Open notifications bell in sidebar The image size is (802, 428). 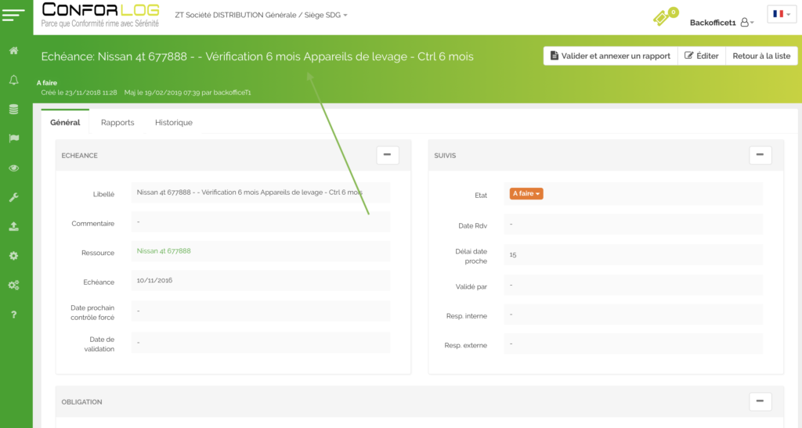click(13, 80)
